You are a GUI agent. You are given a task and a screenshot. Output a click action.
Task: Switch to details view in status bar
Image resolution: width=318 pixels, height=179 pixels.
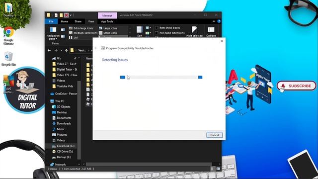pos(212,169)
